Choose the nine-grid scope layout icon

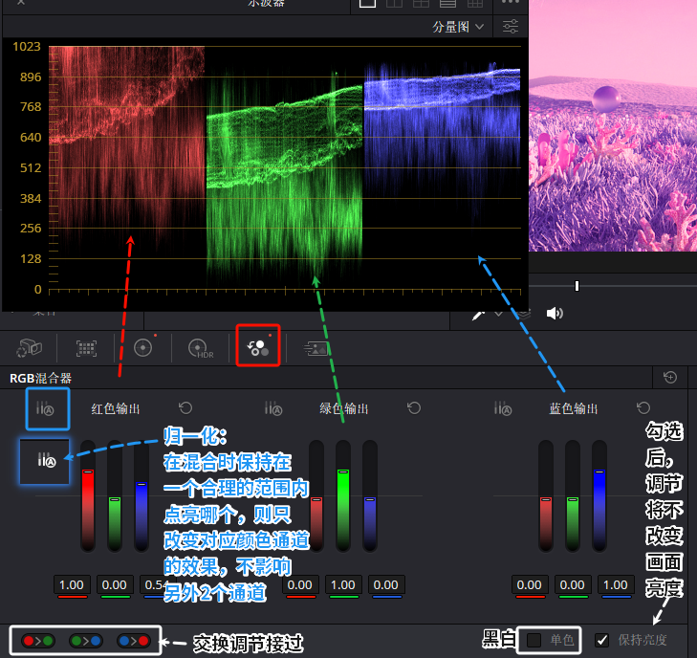pos(475,3)
